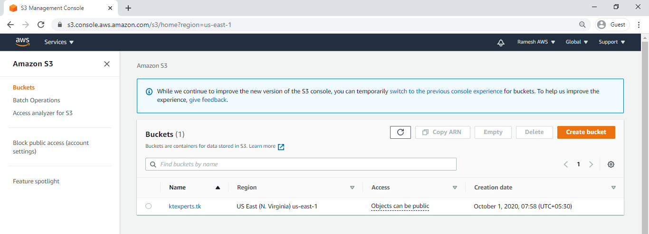Close the Amazon S3 sidebar
Screen dimensions: 649x234
pos(107,64)
